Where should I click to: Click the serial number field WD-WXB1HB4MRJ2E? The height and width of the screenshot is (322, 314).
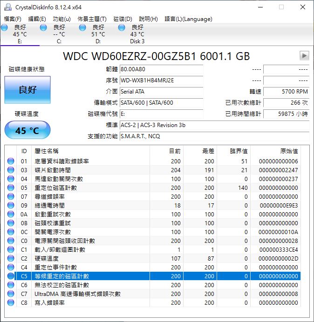click(x=161, y=80)
